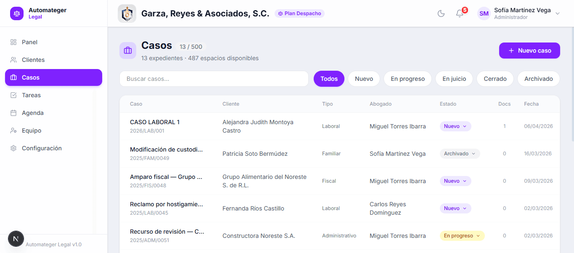Toggle dark mode with the moon icon
The height and width of the screenshot is (253, 574).
point(441,13)
